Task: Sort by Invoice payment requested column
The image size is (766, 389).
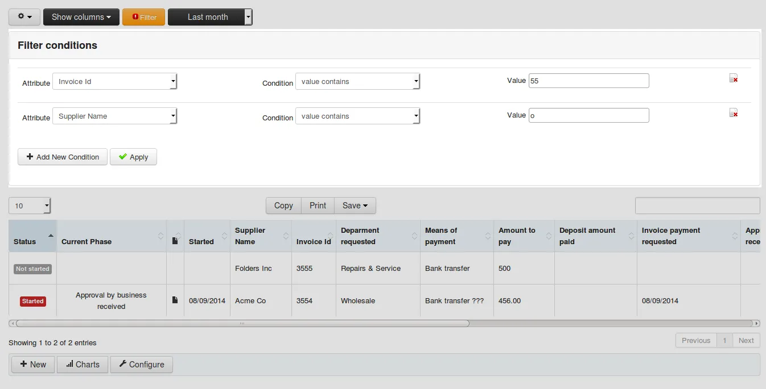Action: coord(689,236)
